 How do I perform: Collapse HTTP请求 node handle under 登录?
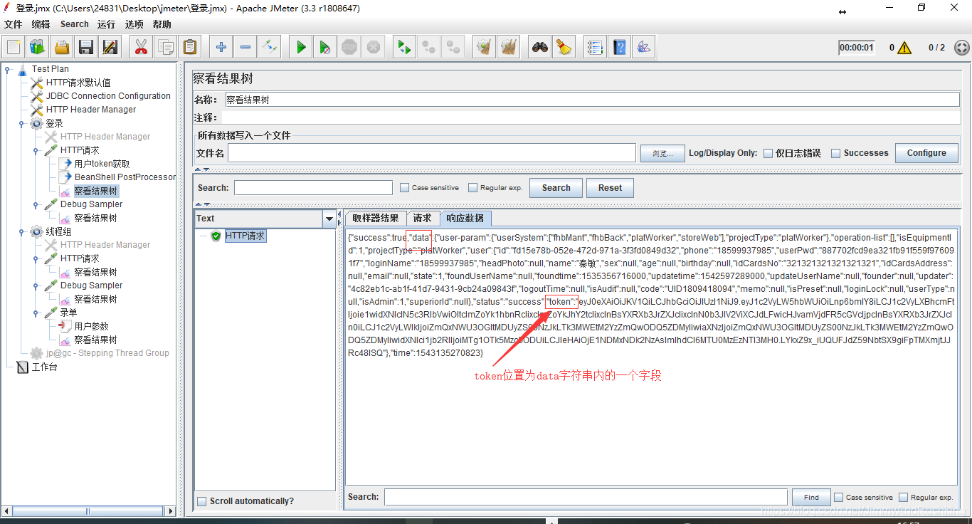(x=36, y=150)
